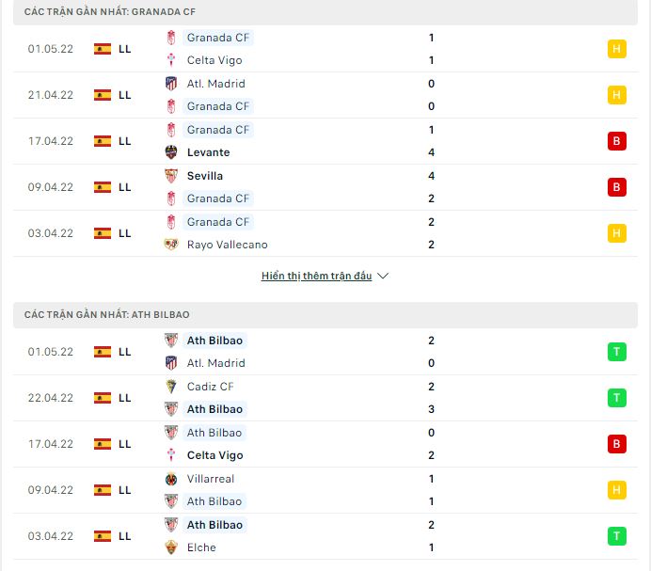Click the Cadiz CF crest icon
The image size is (651, 571).
tap(171, 387)
